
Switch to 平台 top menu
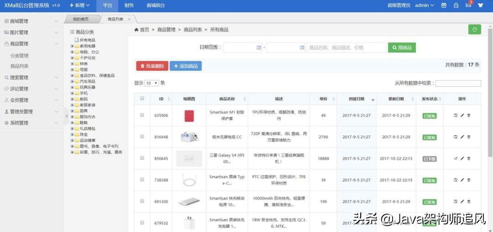tap(107, 5)
